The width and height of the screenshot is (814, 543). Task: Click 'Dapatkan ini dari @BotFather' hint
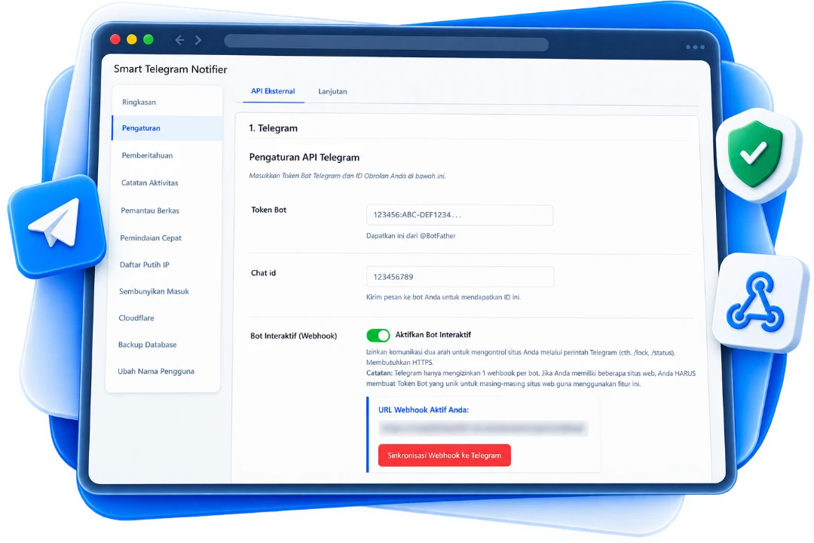(411, 236)
